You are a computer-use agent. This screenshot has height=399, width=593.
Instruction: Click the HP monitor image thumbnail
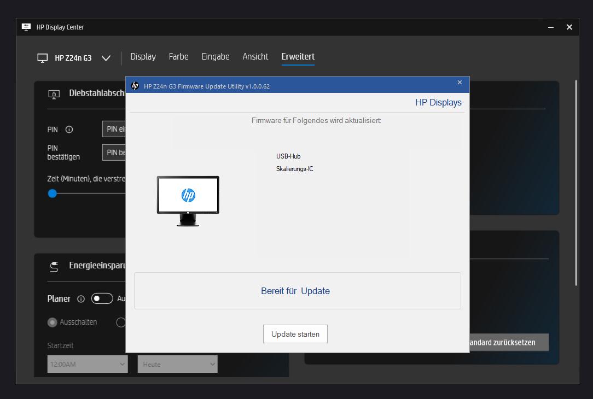(188, 201)
